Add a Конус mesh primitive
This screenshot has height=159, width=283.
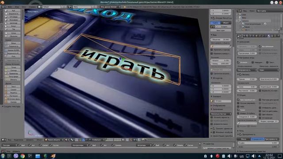pos(13,26)
